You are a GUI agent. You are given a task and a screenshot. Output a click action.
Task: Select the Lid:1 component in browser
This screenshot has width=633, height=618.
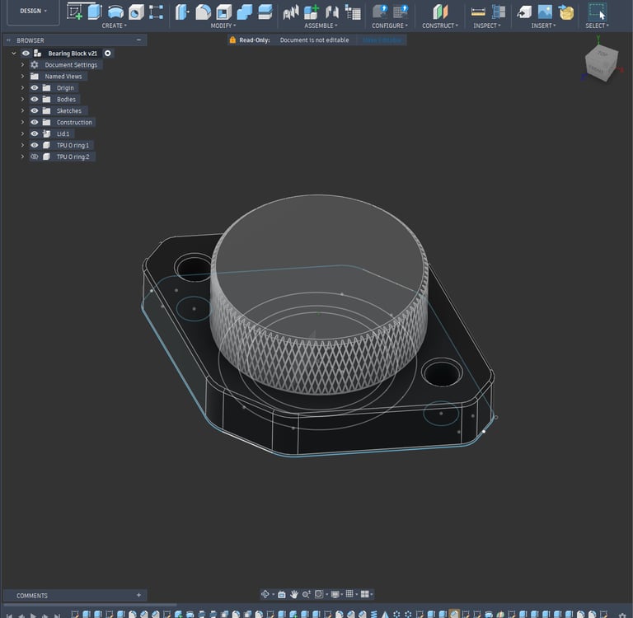pos(63,133)
